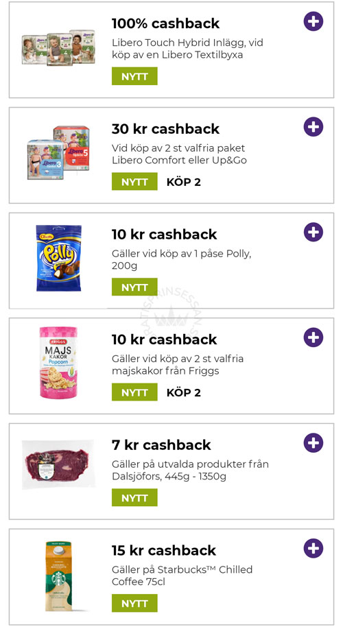Screen dimensions: 343x629
Task: Activate the plus icon for the Polly offer
Action: pos(314,232)
